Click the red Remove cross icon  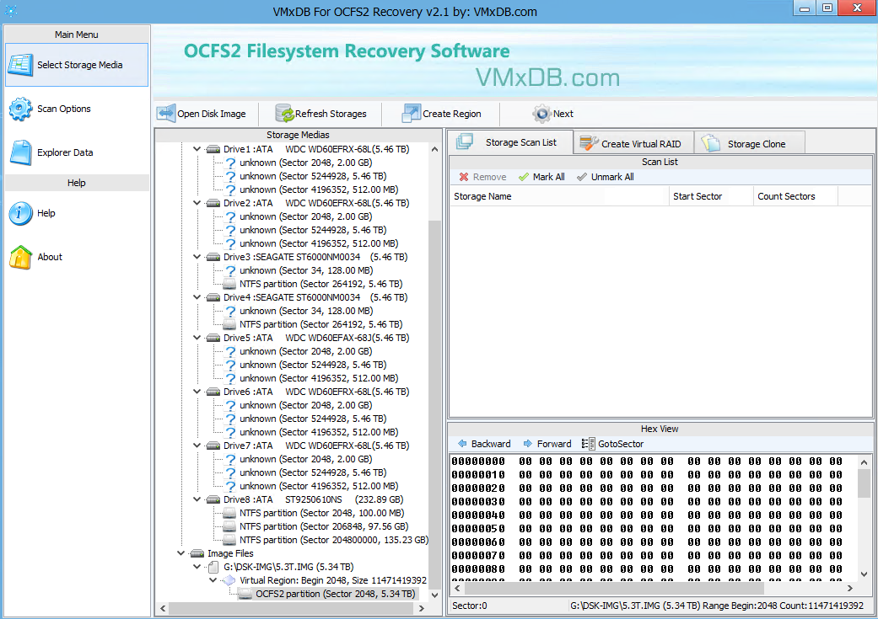[x=464, y=177]
